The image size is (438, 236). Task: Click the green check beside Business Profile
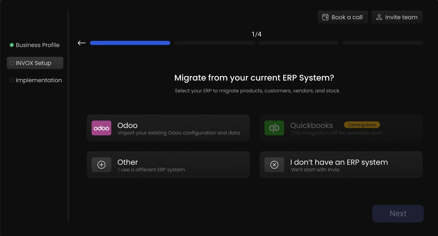coord(12,45)
